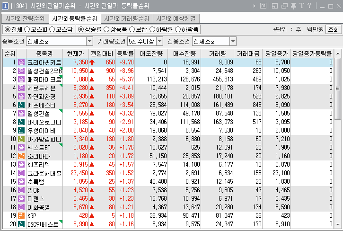The image size is (343, 231).
Task: Open the 신용조건 dropdown showing 전체조회
Action: [214, 41]
